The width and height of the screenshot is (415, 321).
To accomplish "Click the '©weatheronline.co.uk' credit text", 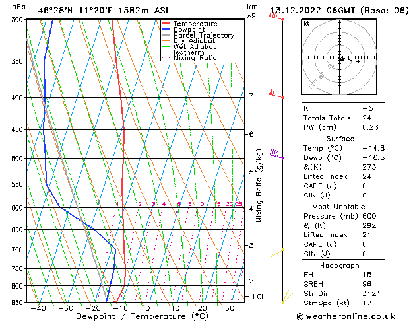I will (346, 316).
